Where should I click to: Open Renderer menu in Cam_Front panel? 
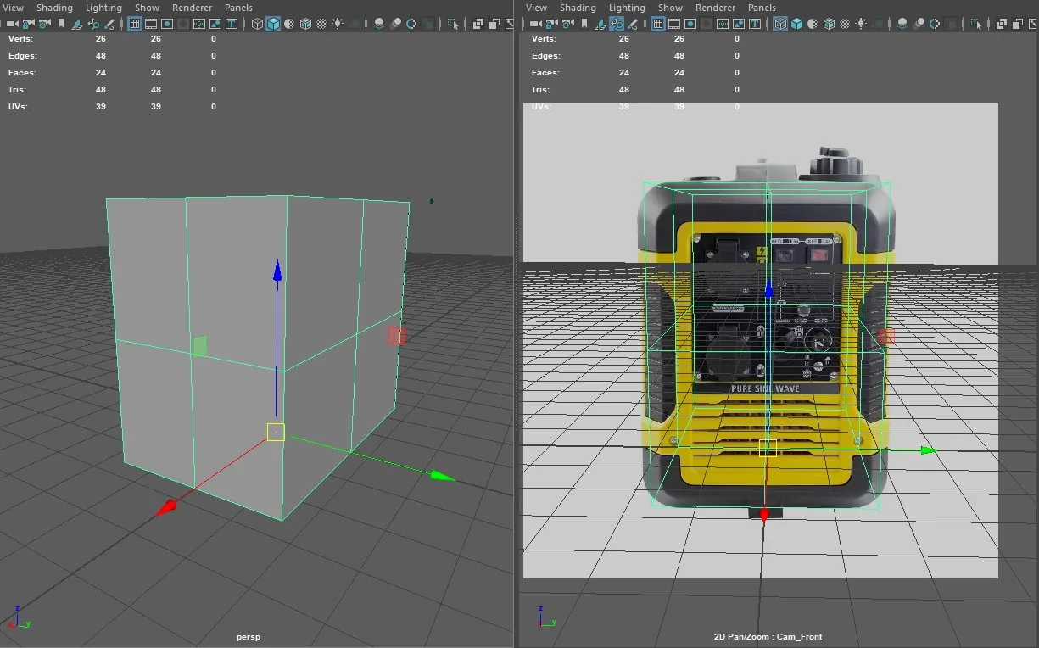click(x=716, y=8)
